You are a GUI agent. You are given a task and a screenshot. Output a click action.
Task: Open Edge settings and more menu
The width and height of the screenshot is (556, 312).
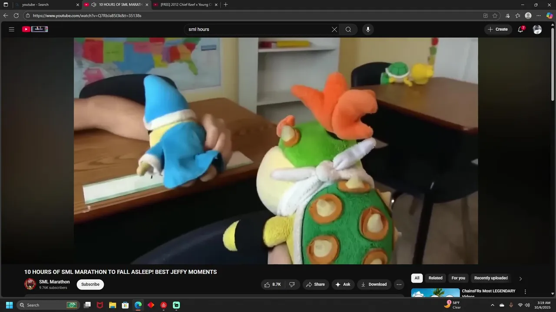pos(539,16)
